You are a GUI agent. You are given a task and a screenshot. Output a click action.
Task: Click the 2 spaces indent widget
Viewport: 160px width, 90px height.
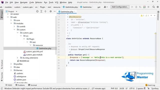[x=139, y=88]
